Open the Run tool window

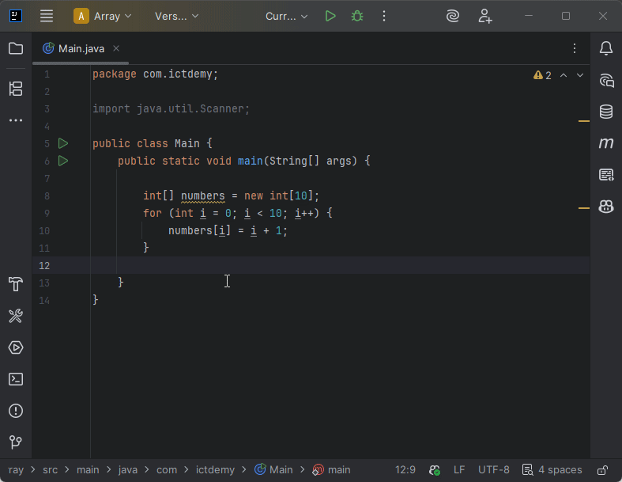pyautogui.click(x=16, y=347)
